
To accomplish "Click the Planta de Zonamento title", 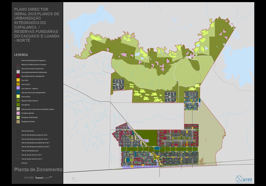I will (38, 170).
